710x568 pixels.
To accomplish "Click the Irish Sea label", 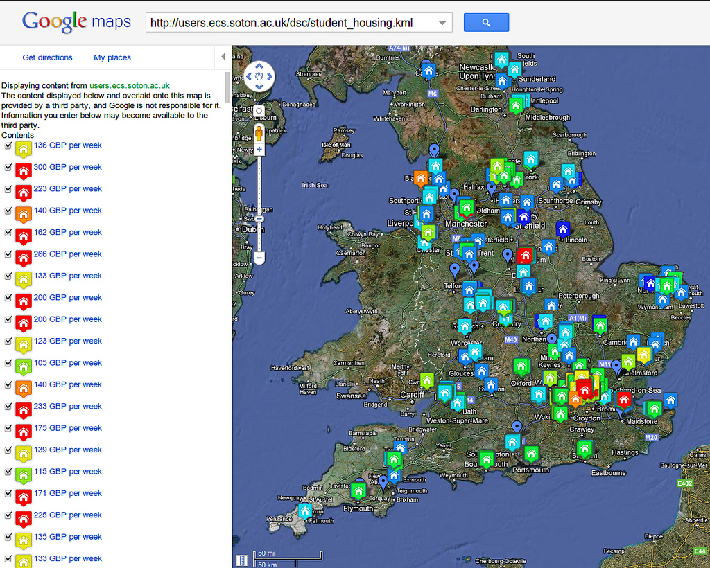I will pos(315,185).
